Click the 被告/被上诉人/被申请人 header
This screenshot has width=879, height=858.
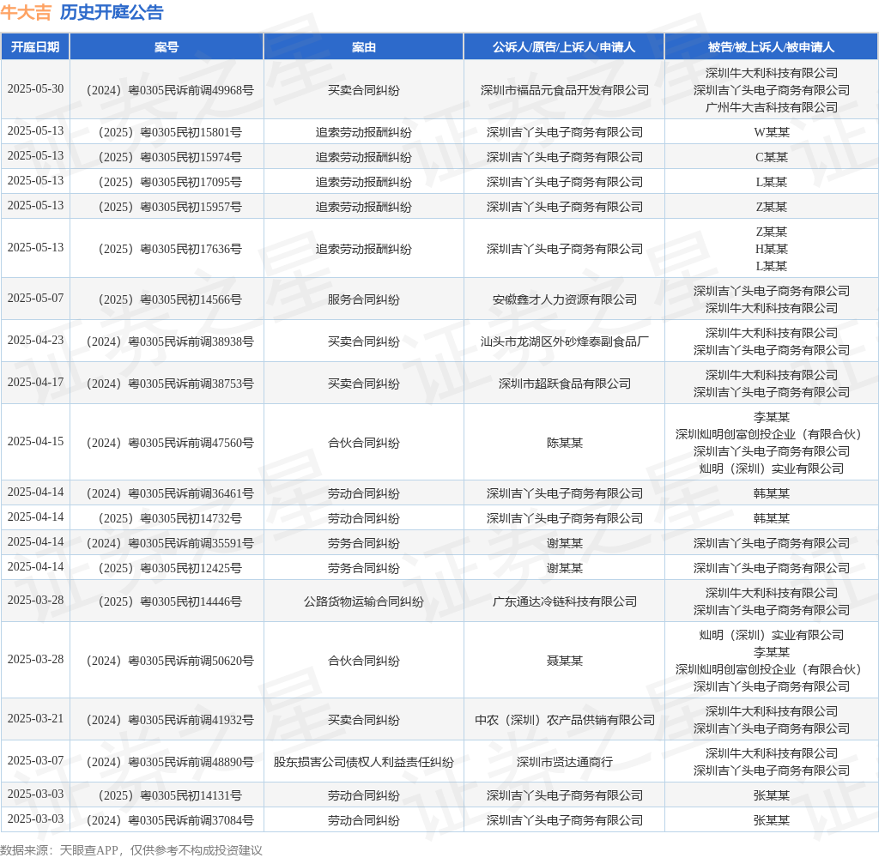click(771, 47)
